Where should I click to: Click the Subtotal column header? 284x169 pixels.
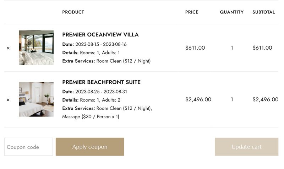point(263,12)
